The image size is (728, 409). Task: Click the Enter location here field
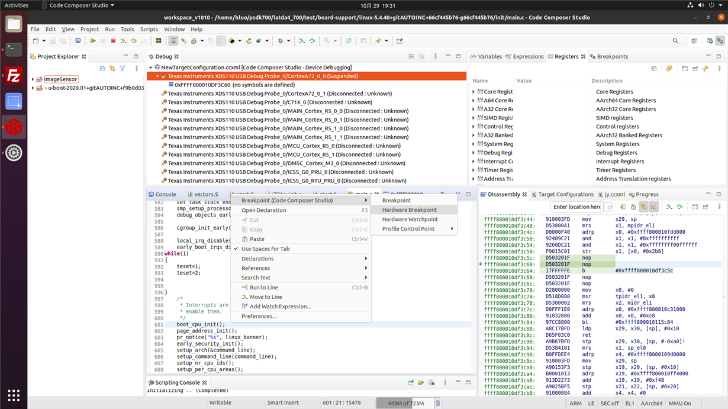point(576,207)
